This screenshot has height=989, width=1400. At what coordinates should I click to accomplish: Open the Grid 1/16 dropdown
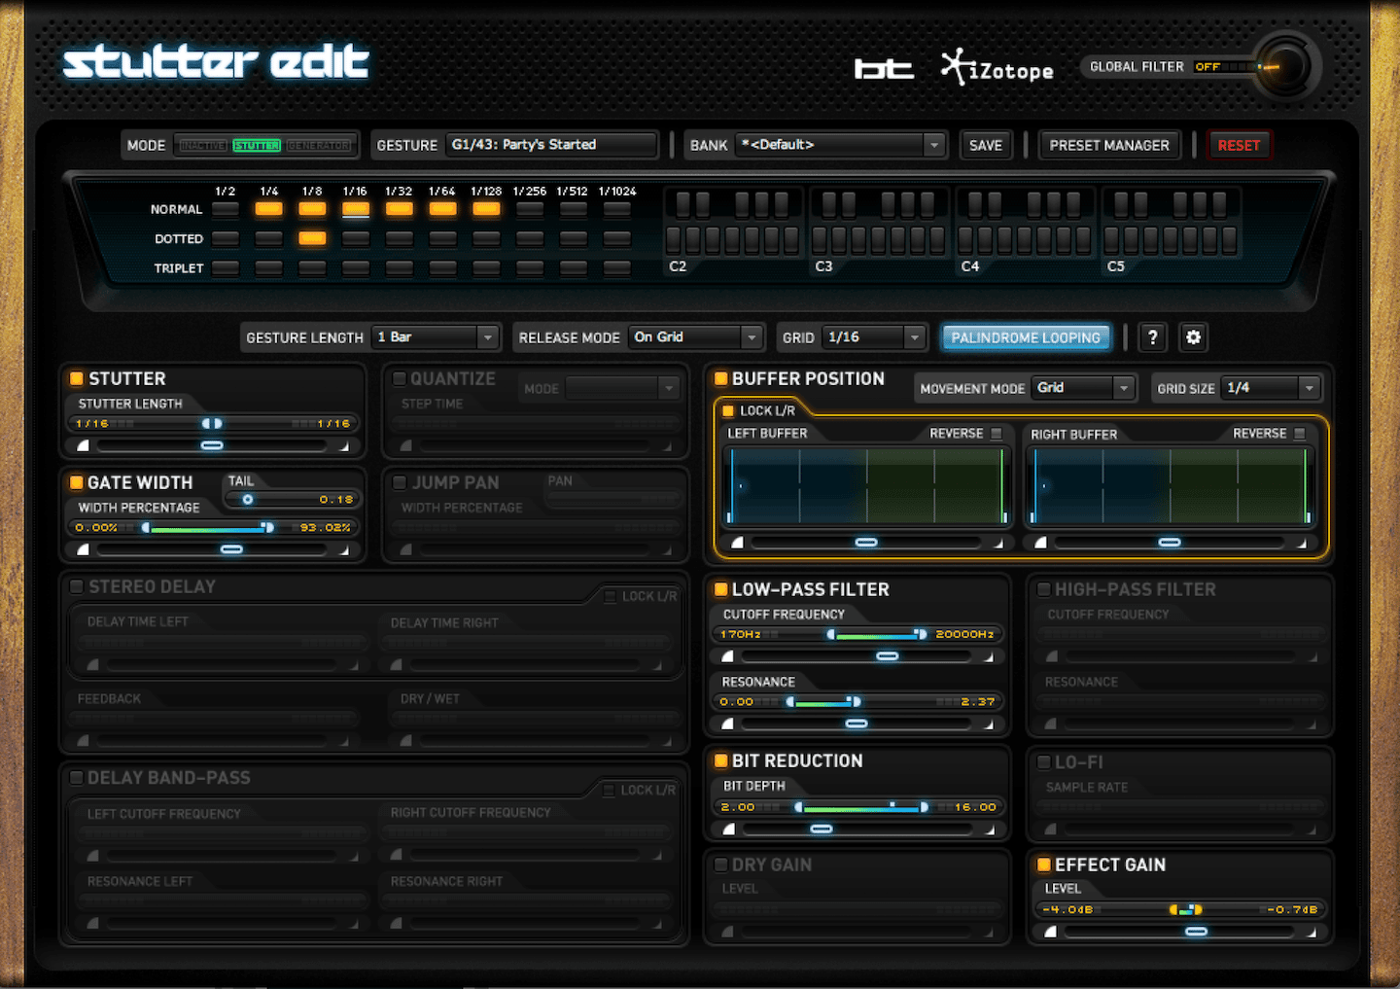pos(874,337)
